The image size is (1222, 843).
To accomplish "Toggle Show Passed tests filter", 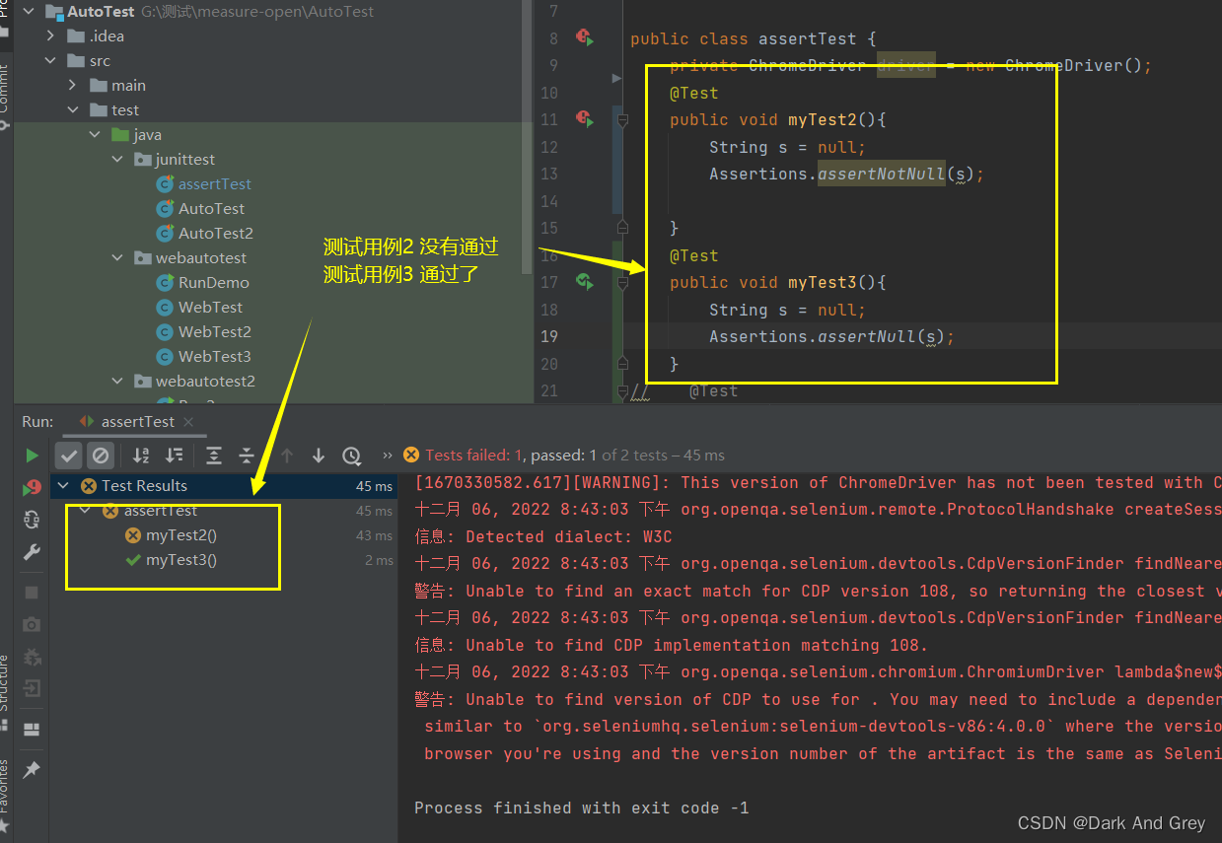I will tap(69, 456).
